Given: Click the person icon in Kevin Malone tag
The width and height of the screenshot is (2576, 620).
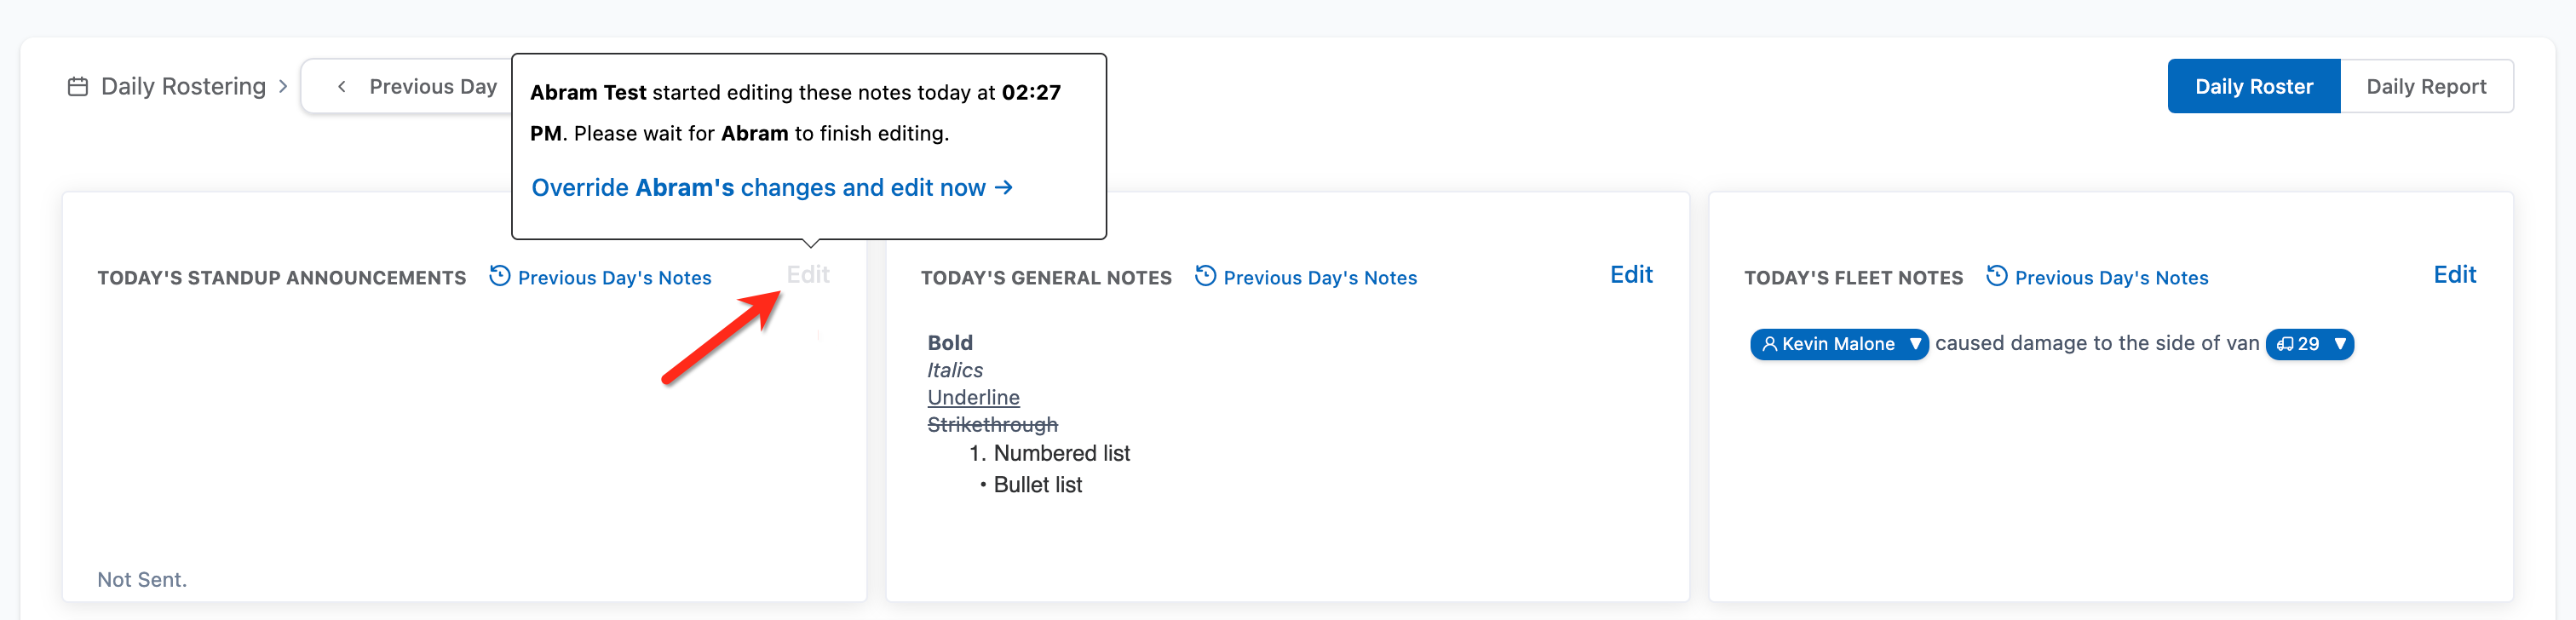Looking at the screenshot, I should click(1769, 344).
